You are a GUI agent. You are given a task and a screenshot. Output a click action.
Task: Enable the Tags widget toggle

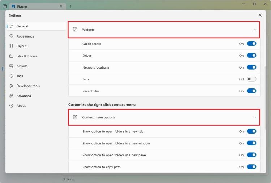pyautogui.click(x=251, y=79)
